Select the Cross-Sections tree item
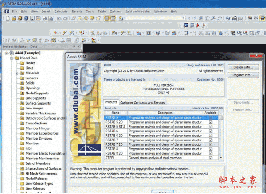This screenshot has width=266, height=194. [36, 123]
